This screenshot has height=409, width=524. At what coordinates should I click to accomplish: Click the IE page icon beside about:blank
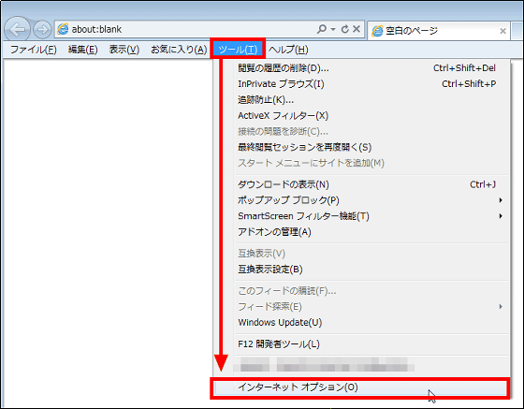point(63,29)
